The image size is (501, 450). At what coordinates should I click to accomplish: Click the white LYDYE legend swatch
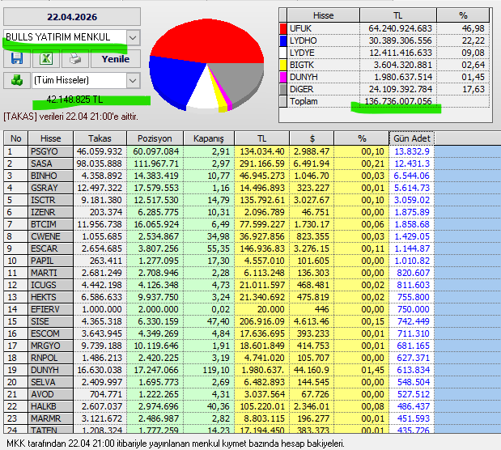[283, 53]
